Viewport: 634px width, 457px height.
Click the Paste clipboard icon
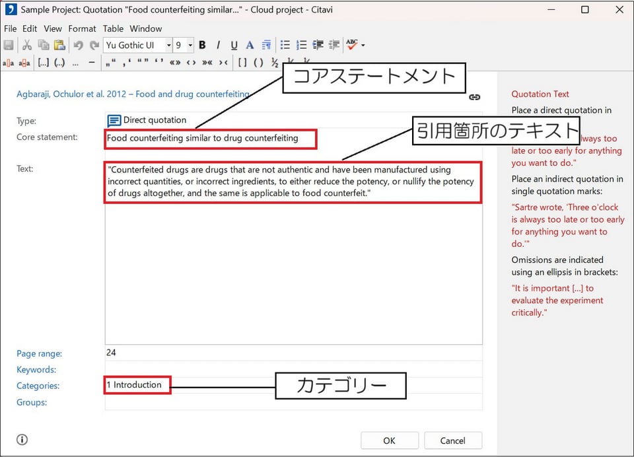pyautogui.click(x=59, y=45)
